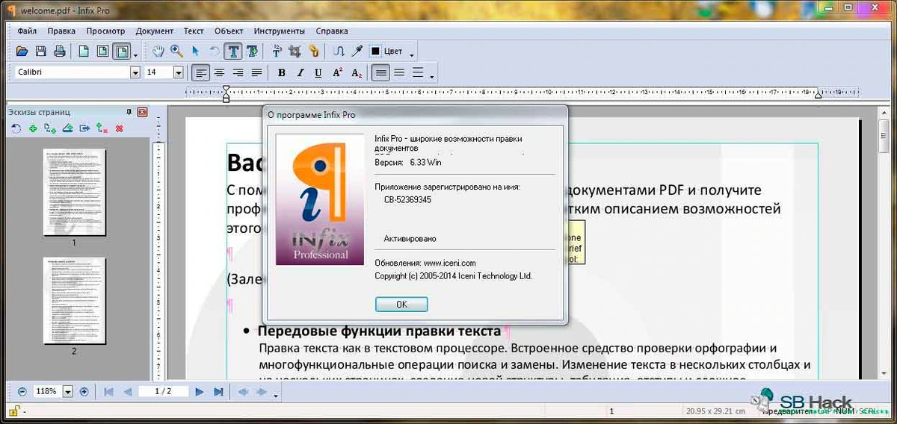The width and height of the screenshot is (897, 424).
Task: Activate the Text edit T tool
Action: (233, 52)
